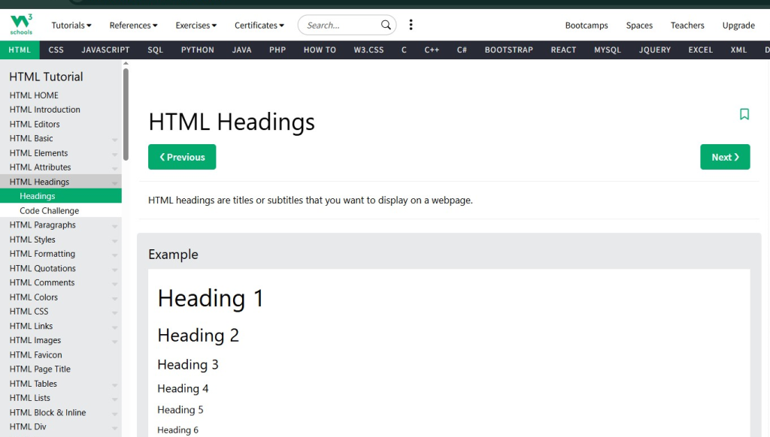Bookmark this page with the bookmark icon
Image resolution: width=770 pixels, height=437 pixels.
point(744,114)
